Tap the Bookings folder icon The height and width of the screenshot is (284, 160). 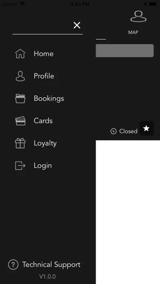[x=20, y=98]
